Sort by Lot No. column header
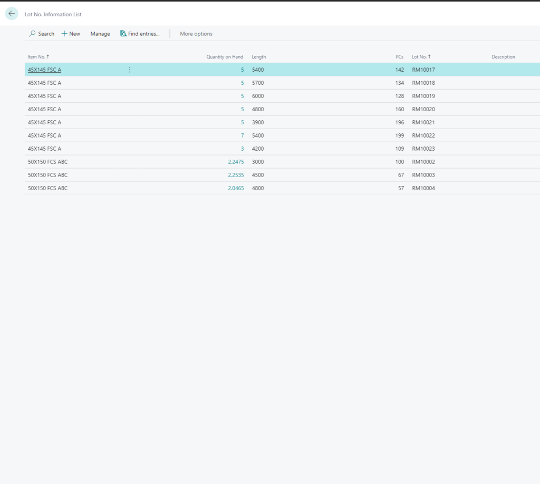This screenshot has height=488, width=540. (420, 57)
